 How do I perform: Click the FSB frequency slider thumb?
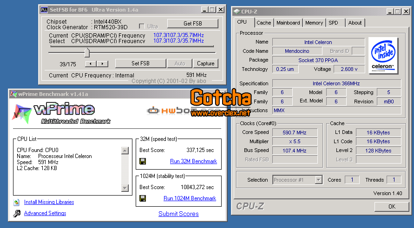pyautogui.click(x=87, y=52)
